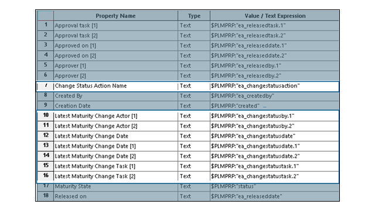Screen dimensions: 375x211
Task: Select the Maturity State property cell
Action: 115,186
